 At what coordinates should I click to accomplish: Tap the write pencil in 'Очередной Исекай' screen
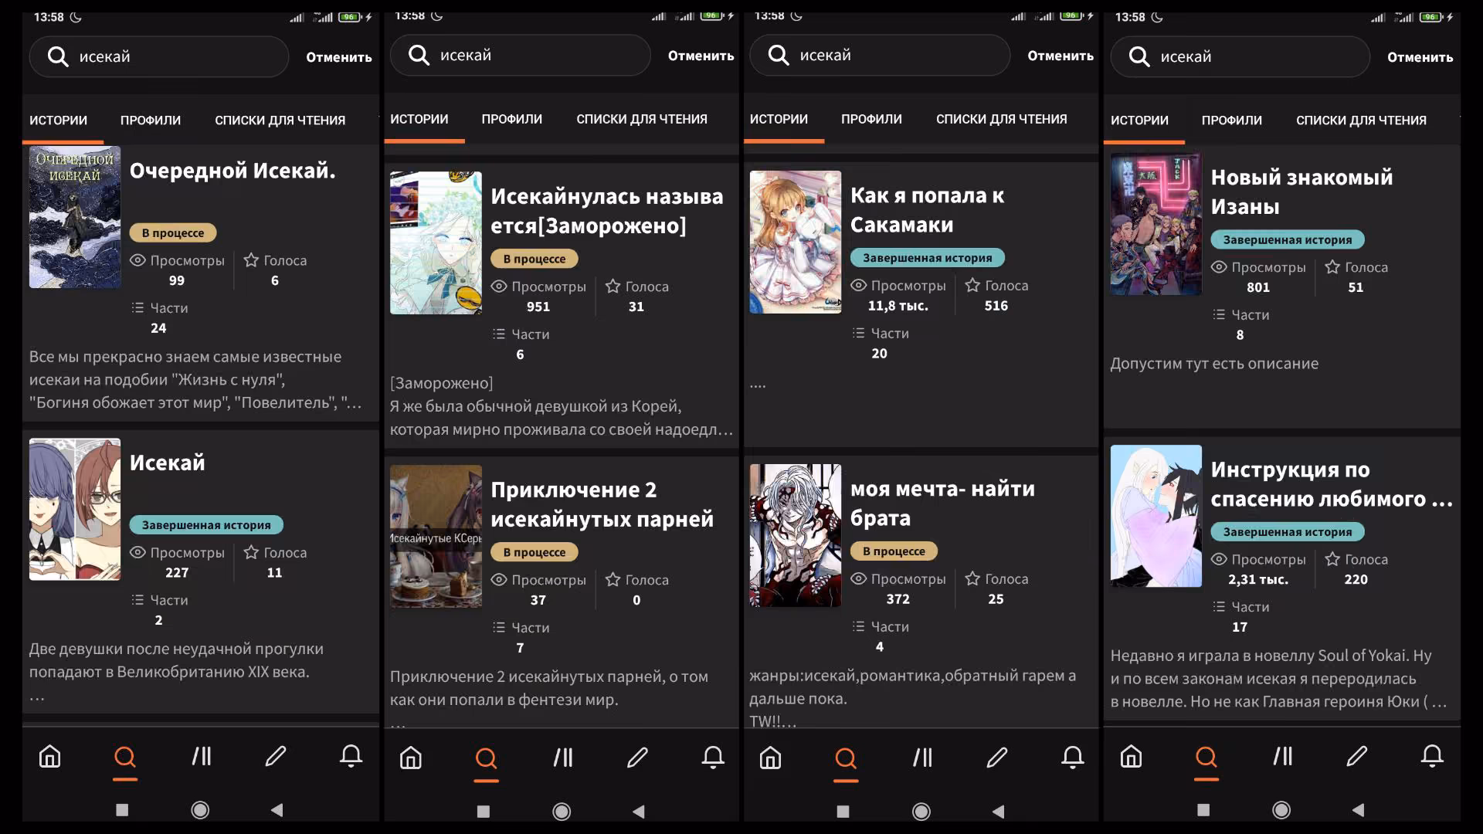click(x=276, y=756)
